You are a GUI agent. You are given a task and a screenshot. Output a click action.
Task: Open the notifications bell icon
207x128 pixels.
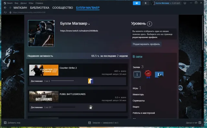(146, 3)
